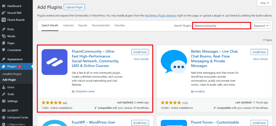Click the Add Plugins page heading

[x=50, y=7]
